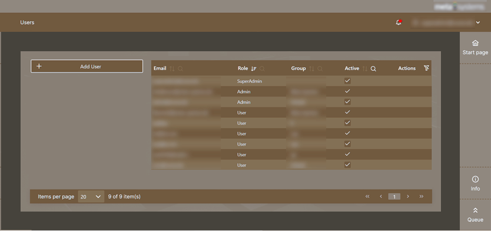Toggle Active checkbox for SuperAdmin row
The height and width of the screenshot is (231, 491).
tap(347, 81)
